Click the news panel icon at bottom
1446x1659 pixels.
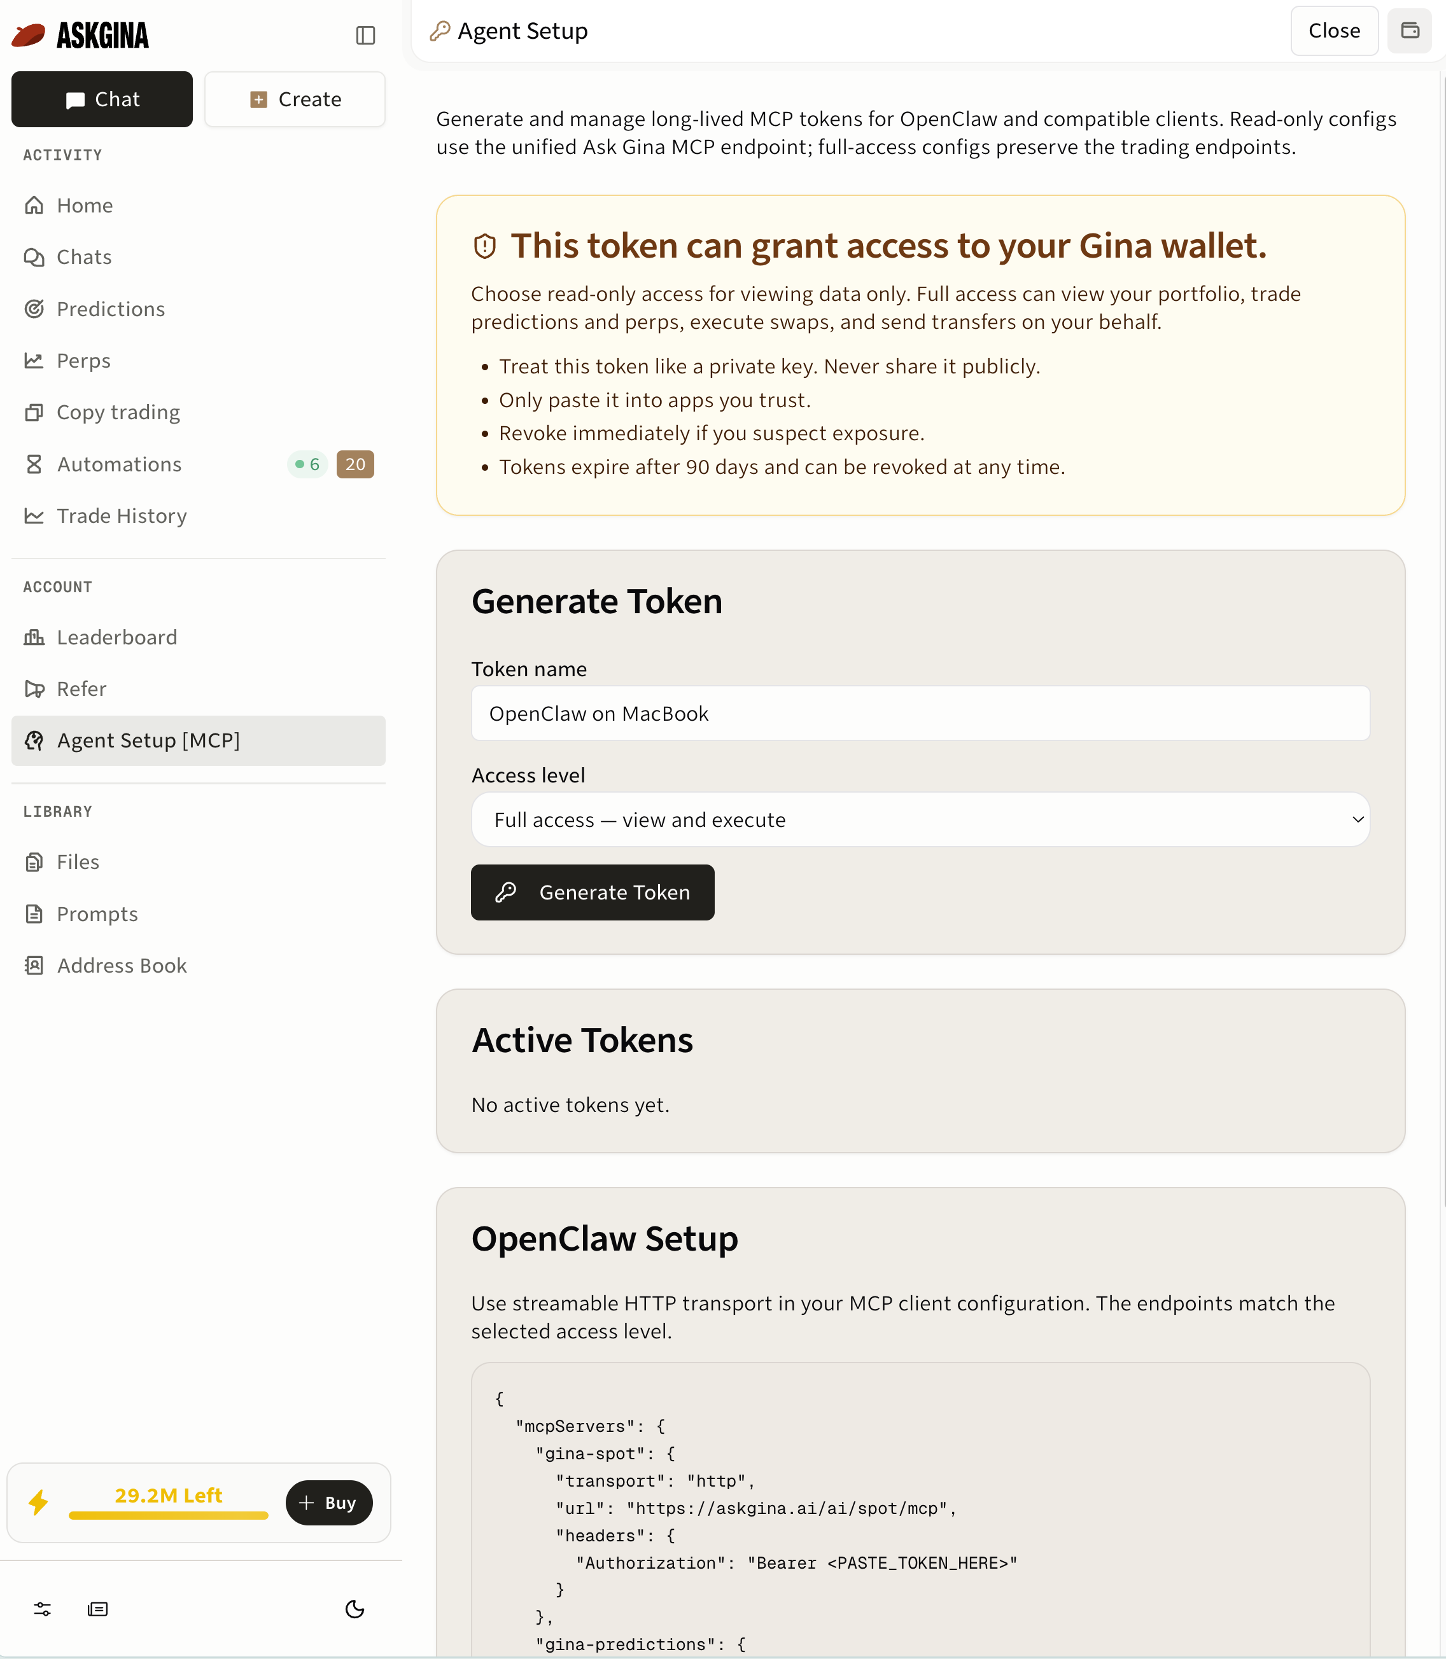click(x=97, y=1609)
